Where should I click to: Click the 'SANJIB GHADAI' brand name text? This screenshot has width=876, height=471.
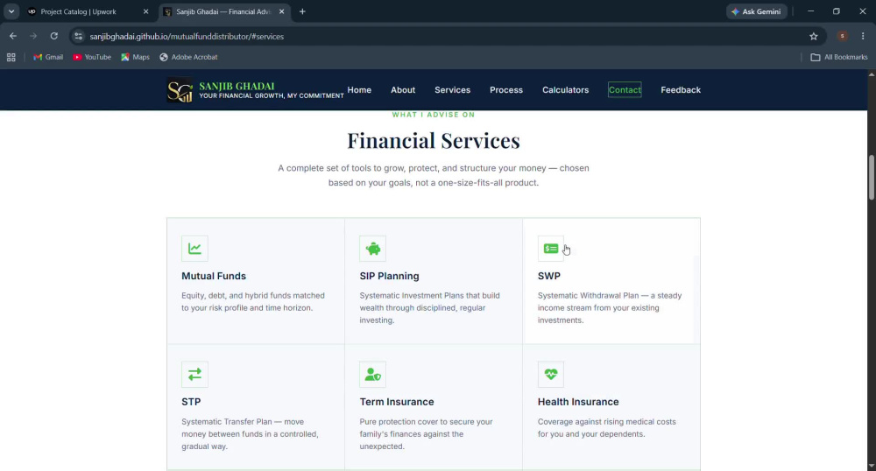(237, 86)
